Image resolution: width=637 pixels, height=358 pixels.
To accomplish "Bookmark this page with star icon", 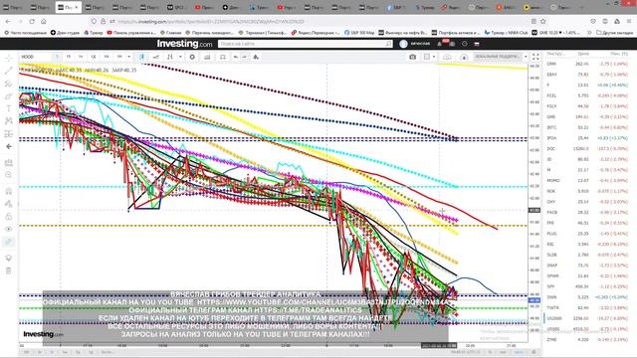I will coord(543,21).
